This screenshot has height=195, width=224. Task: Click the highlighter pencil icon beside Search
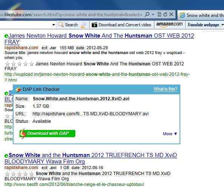(84, 25)
